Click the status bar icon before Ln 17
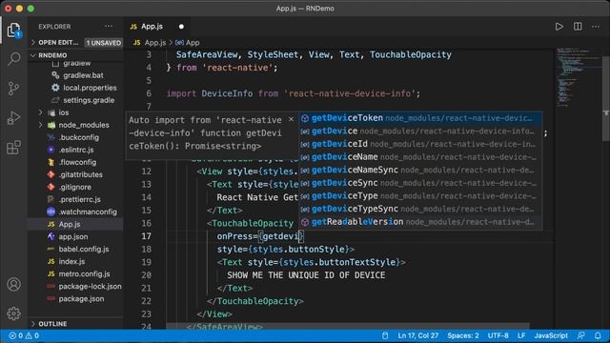 pos(385,335)
